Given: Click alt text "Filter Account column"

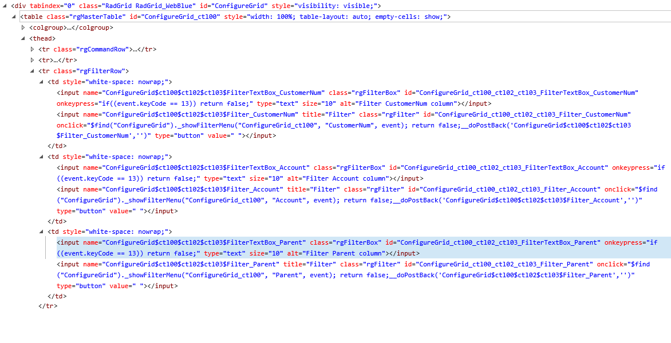Looking at the screenshot, I should point(346,178).
